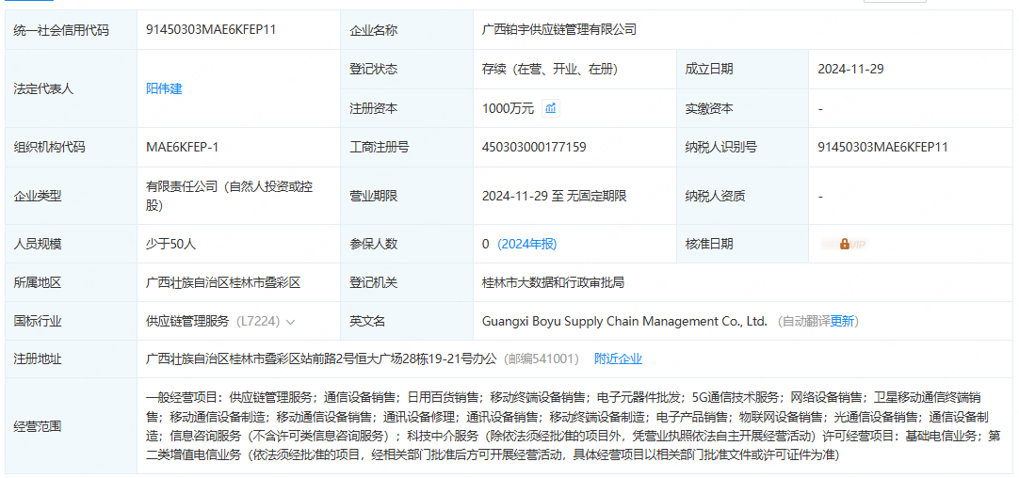Viewport: 1019px width, 478px height.
Task: Select business registration number 450303000177159
Action: (534, 148)
